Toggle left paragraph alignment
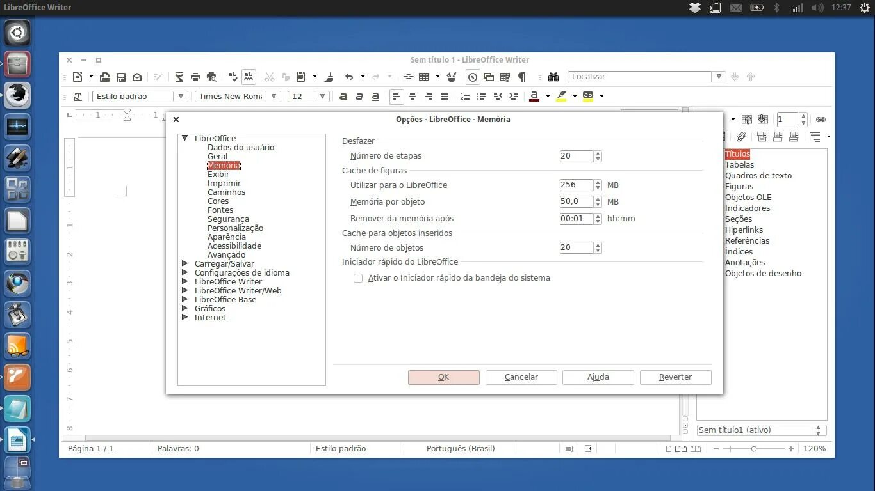This screenshot has height=491, width=875. coord(397,97)
